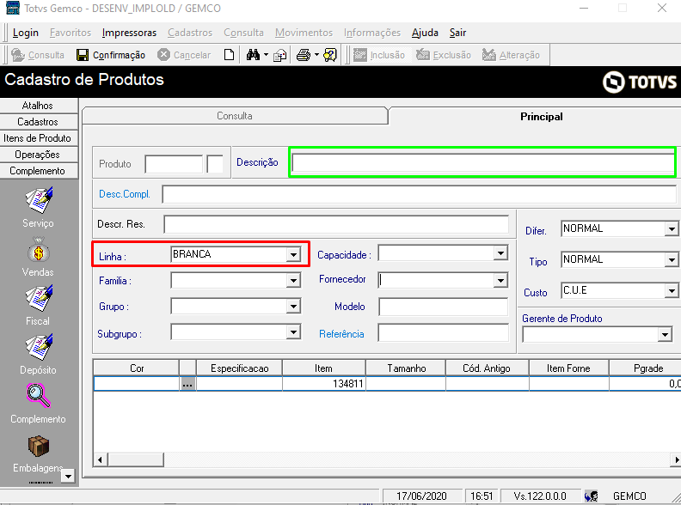Click the properties icon beside binoculars

pos(279,55)
